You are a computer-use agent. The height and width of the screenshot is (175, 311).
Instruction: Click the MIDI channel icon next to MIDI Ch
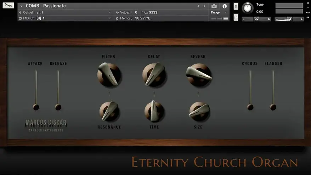point(20,18)
